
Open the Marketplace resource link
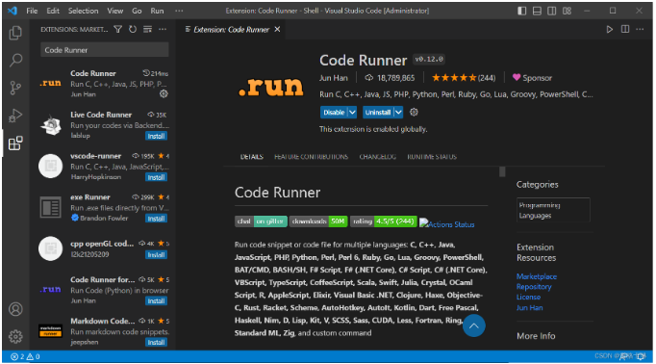(537, 276)
